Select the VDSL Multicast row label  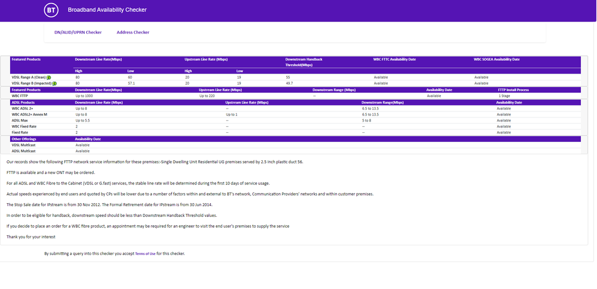[x=23, y=145]
